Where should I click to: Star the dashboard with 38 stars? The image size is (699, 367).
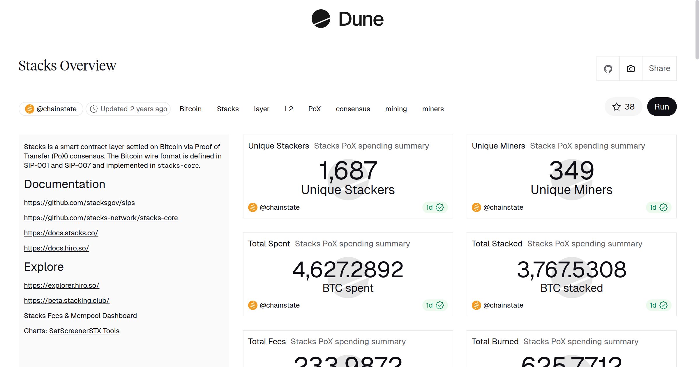pyautogui.click(x=623, y=107)
